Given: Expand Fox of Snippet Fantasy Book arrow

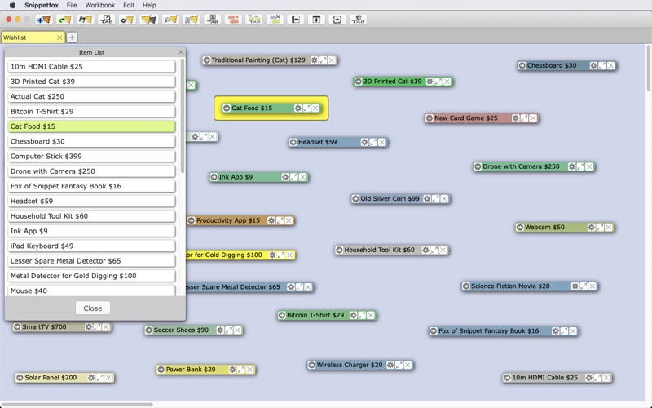Looking at the screenshot, I should (x=434, y=331).
